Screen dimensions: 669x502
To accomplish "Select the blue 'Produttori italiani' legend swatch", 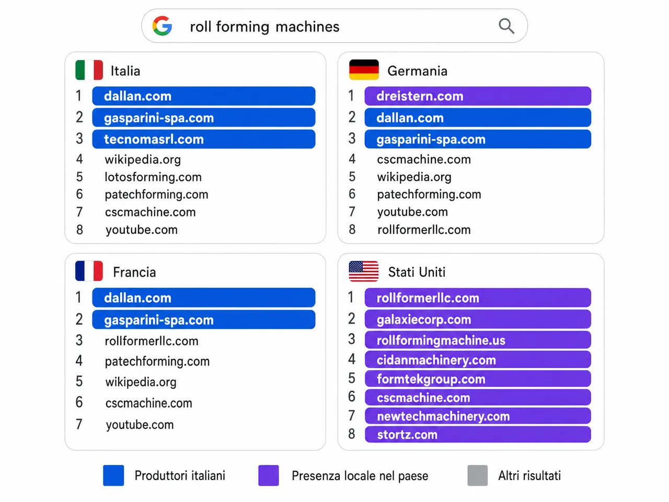I will pyautogui.click(x=113, y=475).
